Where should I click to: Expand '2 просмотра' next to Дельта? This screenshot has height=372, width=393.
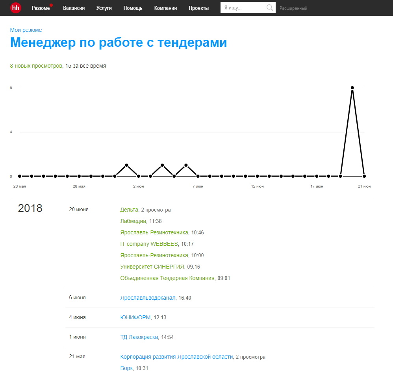(156, 210)
